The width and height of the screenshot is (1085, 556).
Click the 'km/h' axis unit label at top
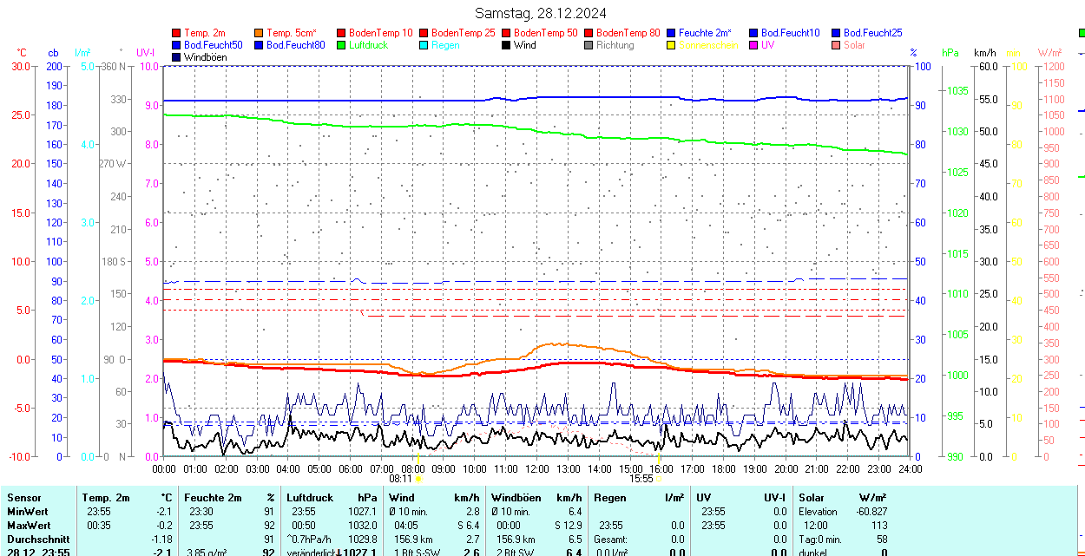[x=984, y=53]
